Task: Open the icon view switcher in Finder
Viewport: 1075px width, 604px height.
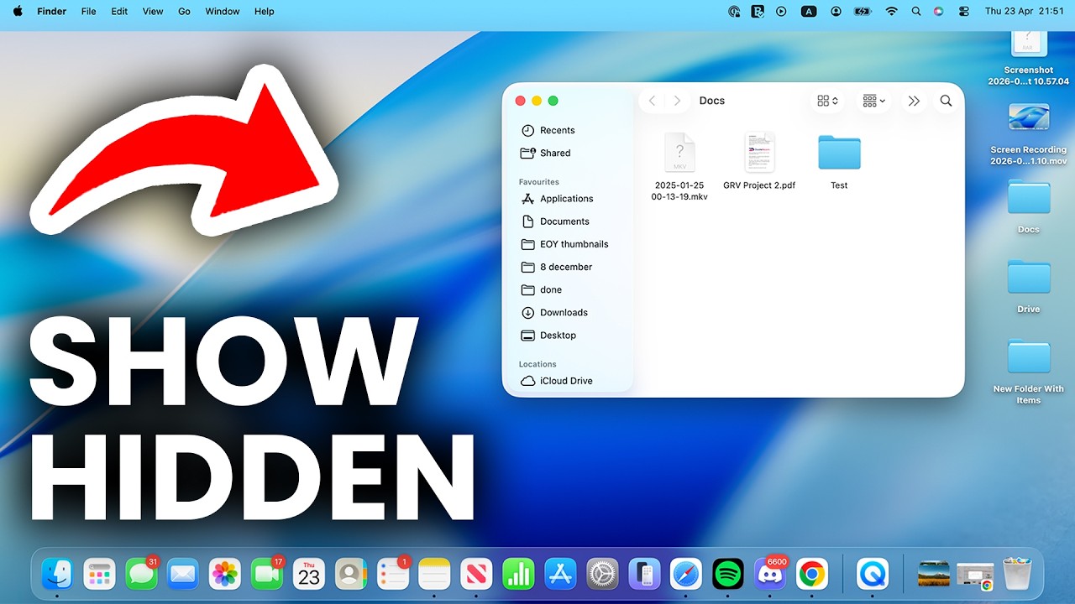Action: point(827,101)
